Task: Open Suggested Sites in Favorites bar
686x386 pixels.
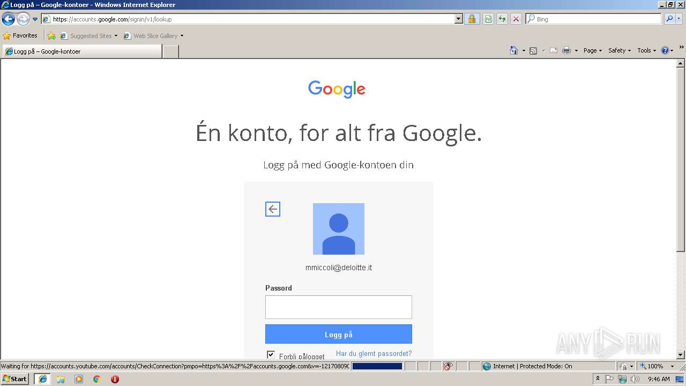Action: click(88, 36)
